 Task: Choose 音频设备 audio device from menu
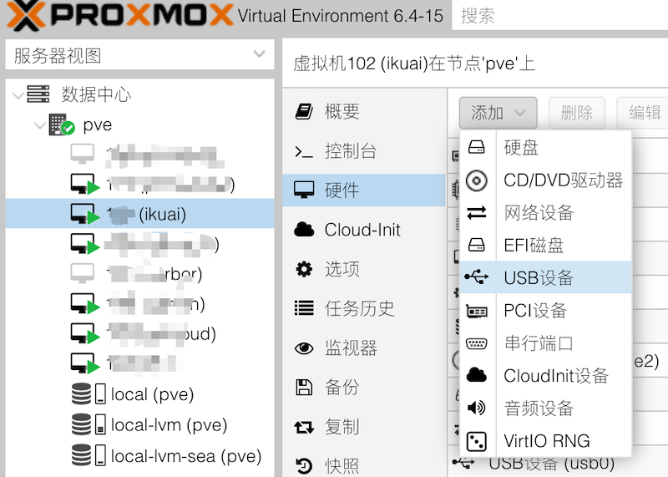coord(546,408)
